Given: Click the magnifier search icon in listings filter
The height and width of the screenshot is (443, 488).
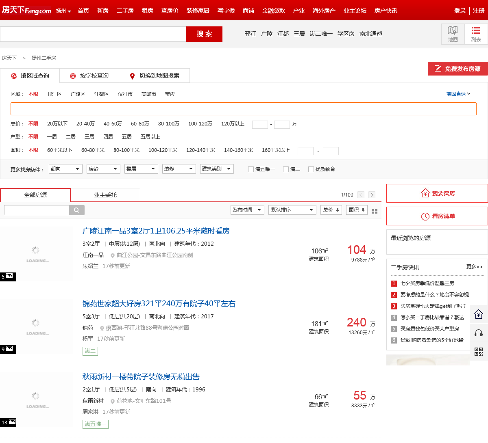Looking at the screenshot, I should 76,210.
